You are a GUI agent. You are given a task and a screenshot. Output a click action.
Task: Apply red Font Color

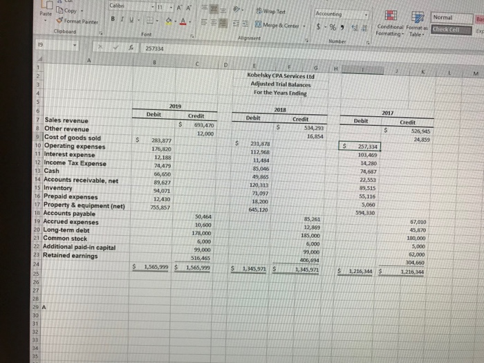[x=183, y=21]
